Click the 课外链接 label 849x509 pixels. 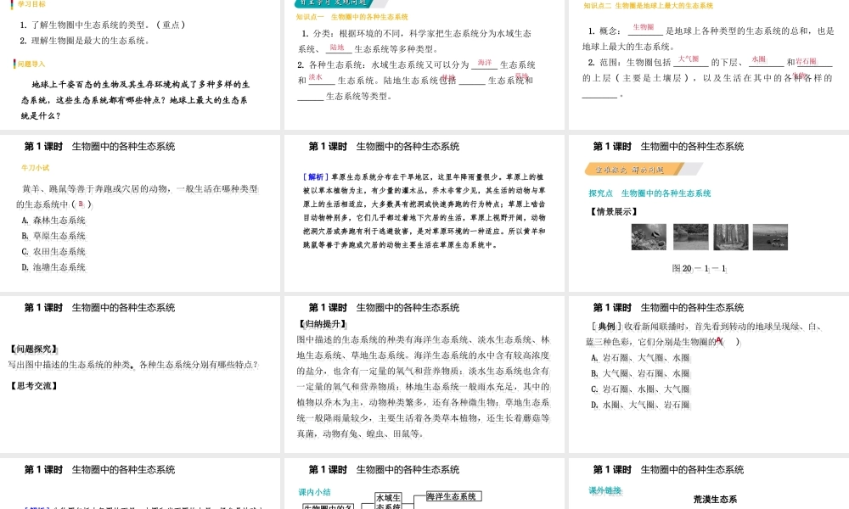coord(604,490)
